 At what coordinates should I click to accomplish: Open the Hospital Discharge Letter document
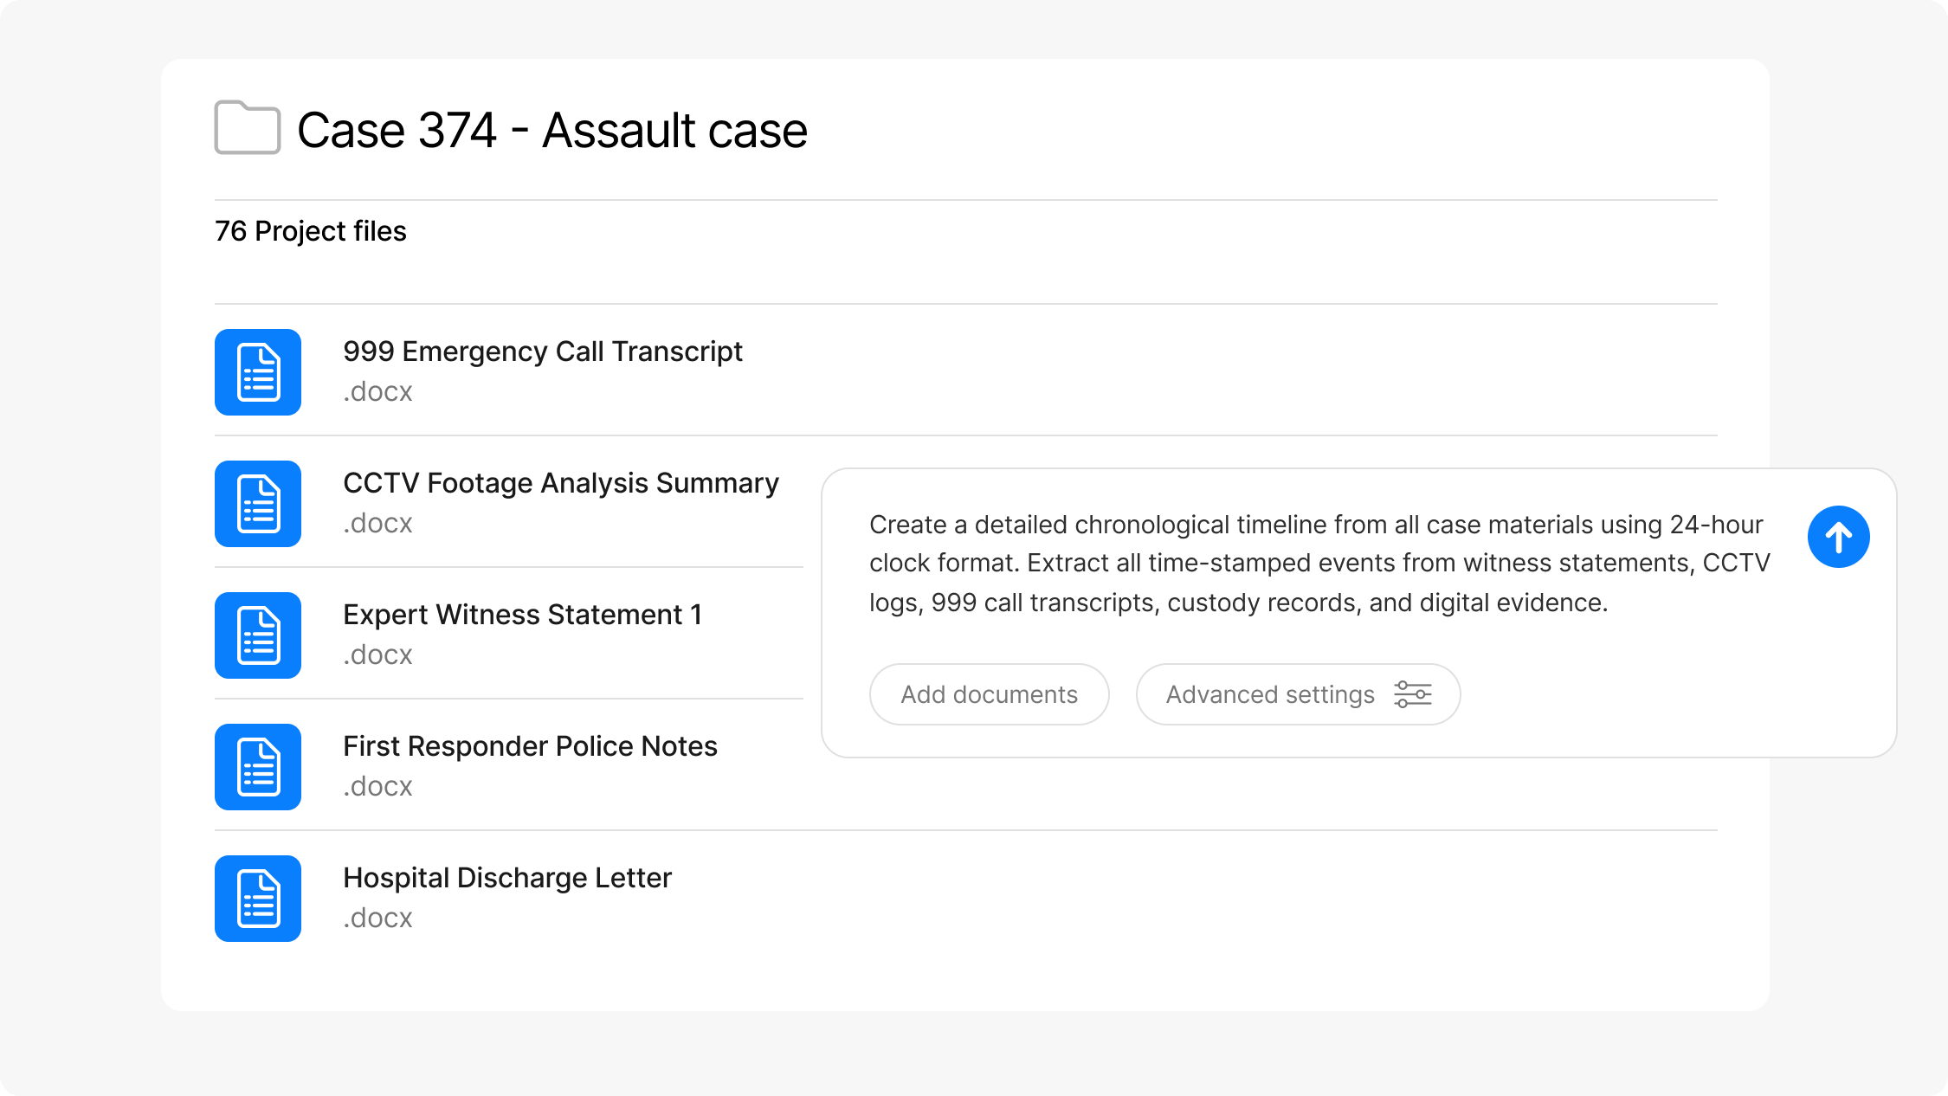click(x=506, y=878)
